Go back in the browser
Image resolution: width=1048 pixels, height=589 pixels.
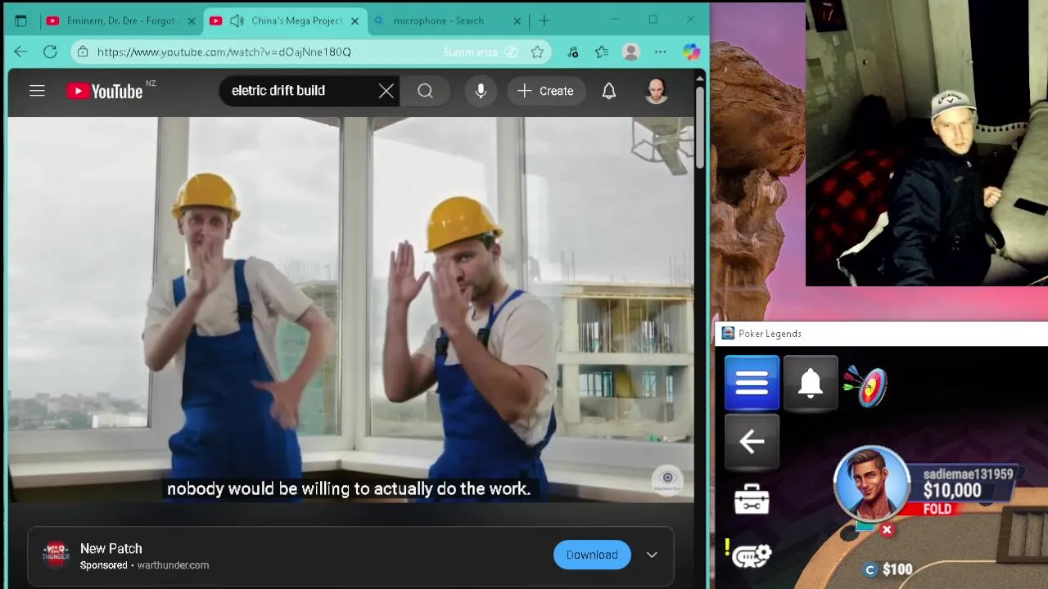[x=20, y=52]
